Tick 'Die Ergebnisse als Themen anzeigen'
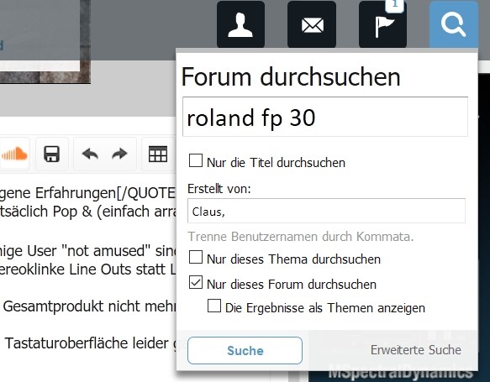490x382 pixels. pos(214,306)
